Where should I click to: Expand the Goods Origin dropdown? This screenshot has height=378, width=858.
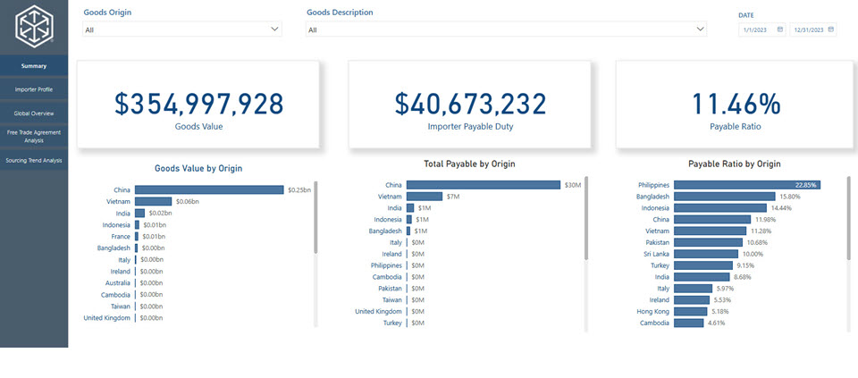[x=274, y=29]
